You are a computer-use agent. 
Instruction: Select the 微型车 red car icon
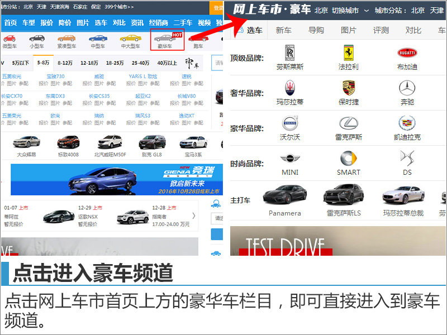coord(9,38)
